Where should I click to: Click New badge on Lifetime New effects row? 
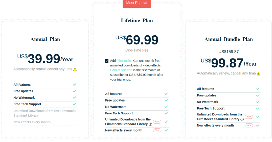click(x=157, y=130)
